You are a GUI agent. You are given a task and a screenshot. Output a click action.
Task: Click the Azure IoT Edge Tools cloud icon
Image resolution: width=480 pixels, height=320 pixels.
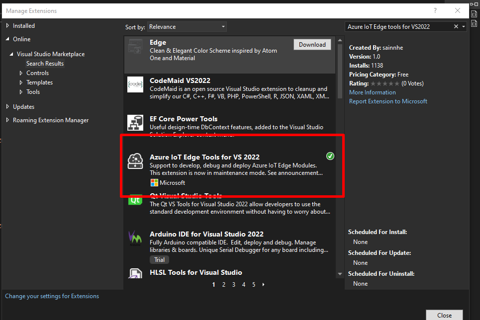point(135,161)
